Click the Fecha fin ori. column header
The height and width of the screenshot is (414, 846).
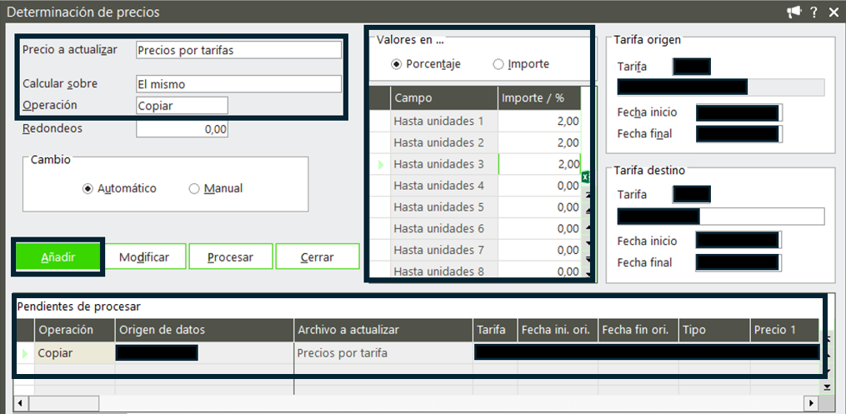pyautogui.click(x=638, y=330)
